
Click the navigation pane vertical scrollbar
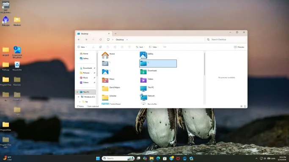[97, 64]
